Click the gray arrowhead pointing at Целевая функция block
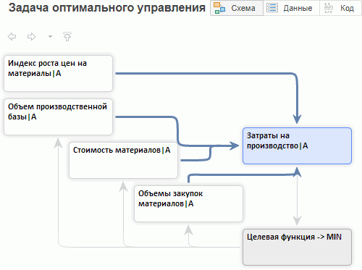The width and height of the screenshot is (362, 270). click(297, 221)
